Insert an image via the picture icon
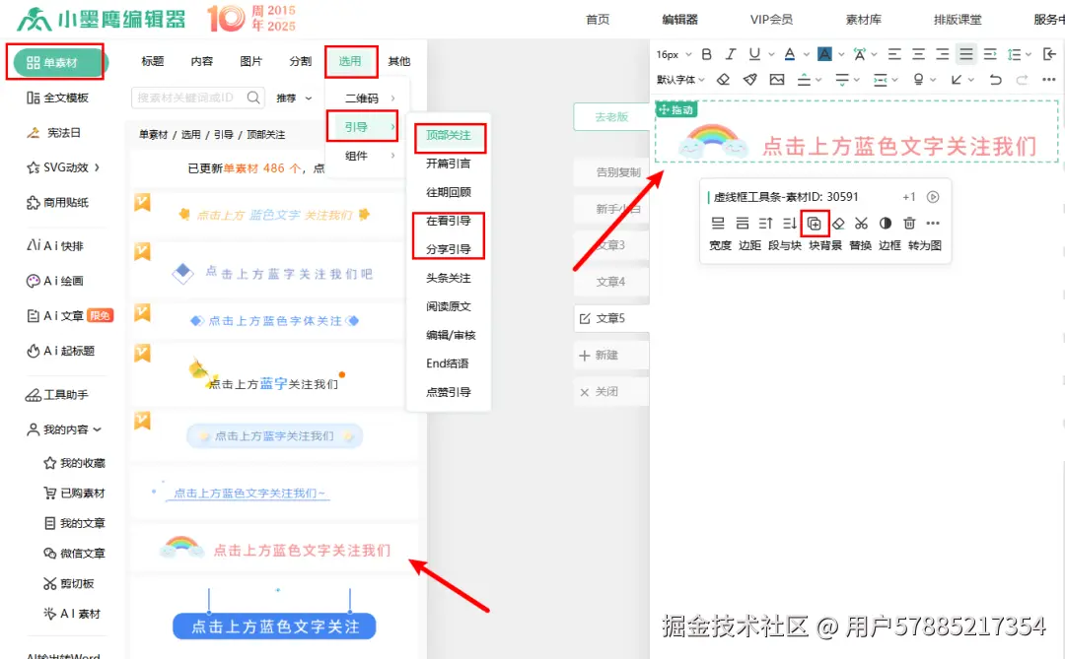The height and width of the screenshot is (659, 1065). [777, 80]
